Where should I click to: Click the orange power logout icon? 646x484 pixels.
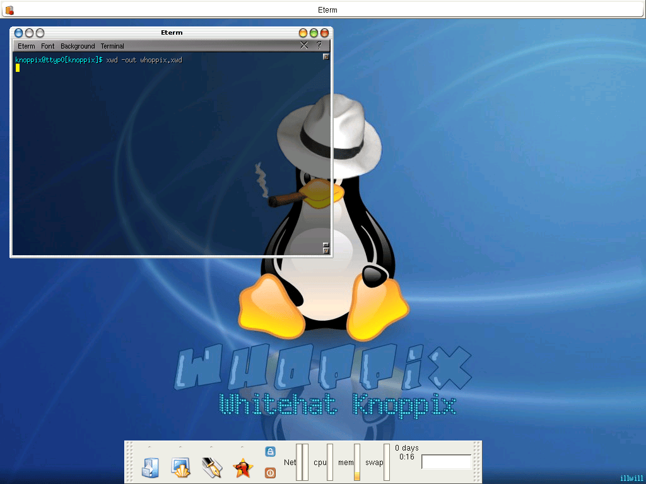click(270, 473)
